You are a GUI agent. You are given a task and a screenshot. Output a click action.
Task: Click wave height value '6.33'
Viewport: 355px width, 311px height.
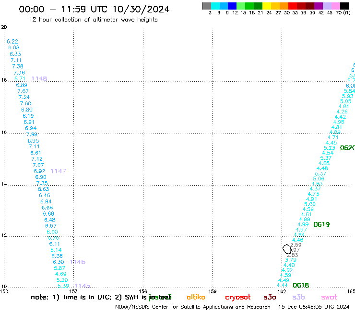tap(15, 54)
